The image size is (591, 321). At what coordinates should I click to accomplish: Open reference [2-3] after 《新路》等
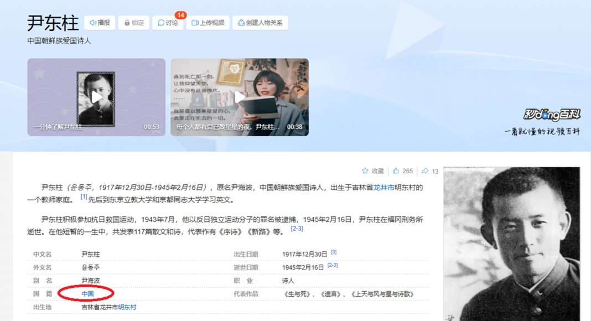297,229
